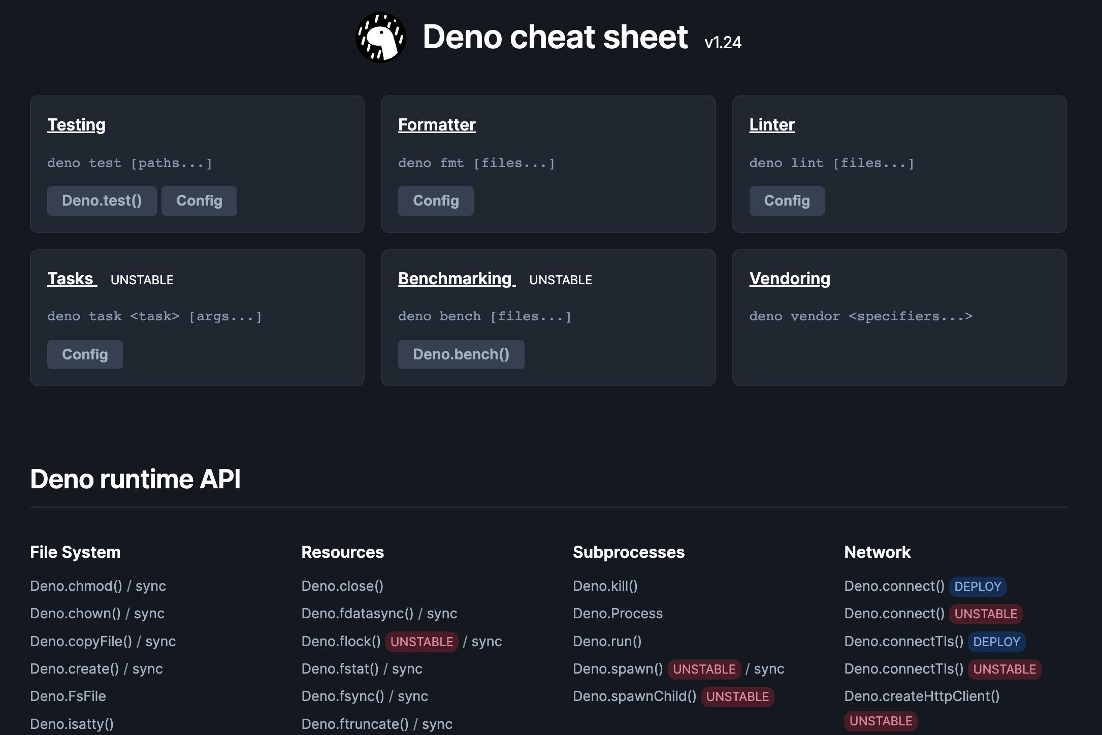The width and height of the screenshot is (1102, 735).
Task: Open Config under the Linter card
Action: 787,201
